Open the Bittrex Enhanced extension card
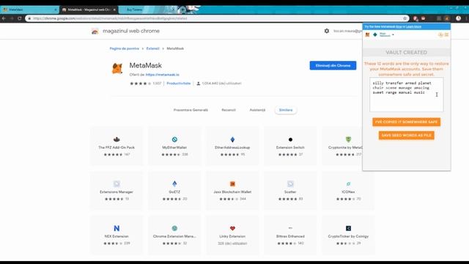The height and width of the screenshot is (264, 469). point(290,235)
